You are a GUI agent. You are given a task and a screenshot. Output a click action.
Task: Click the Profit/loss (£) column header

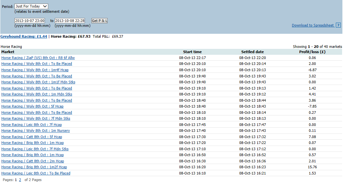click(x=312, y=52)
